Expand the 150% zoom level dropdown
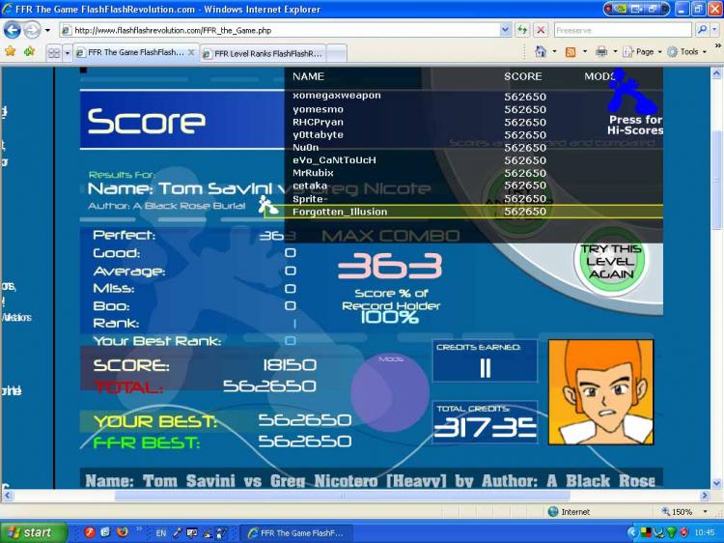Screen dimensions: 724x543 coord(705,511)
